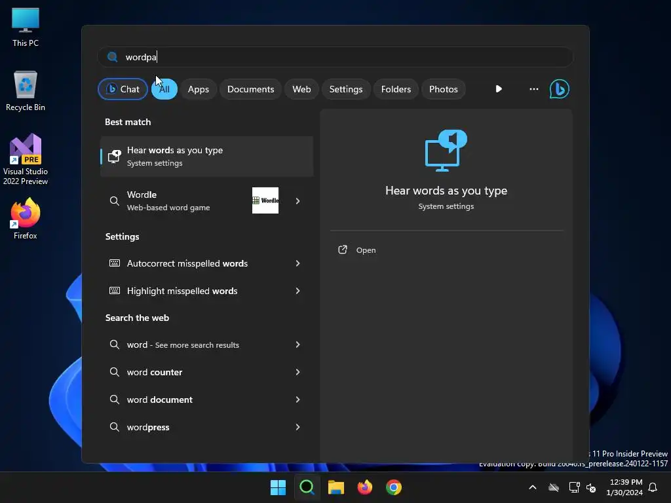Screen dimensions: 671x503
Task: Click the search icon beside wordpress
Action: click(x=114, y=427)
